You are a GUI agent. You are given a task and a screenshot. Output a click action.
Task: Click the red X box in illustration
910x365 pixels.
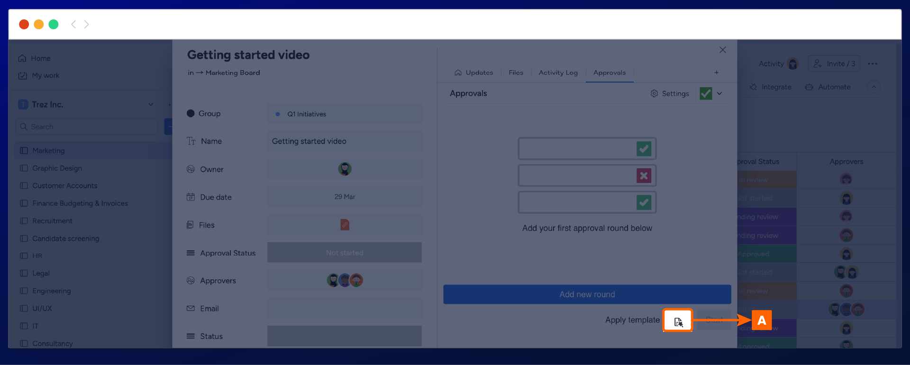tap(644, 176)
